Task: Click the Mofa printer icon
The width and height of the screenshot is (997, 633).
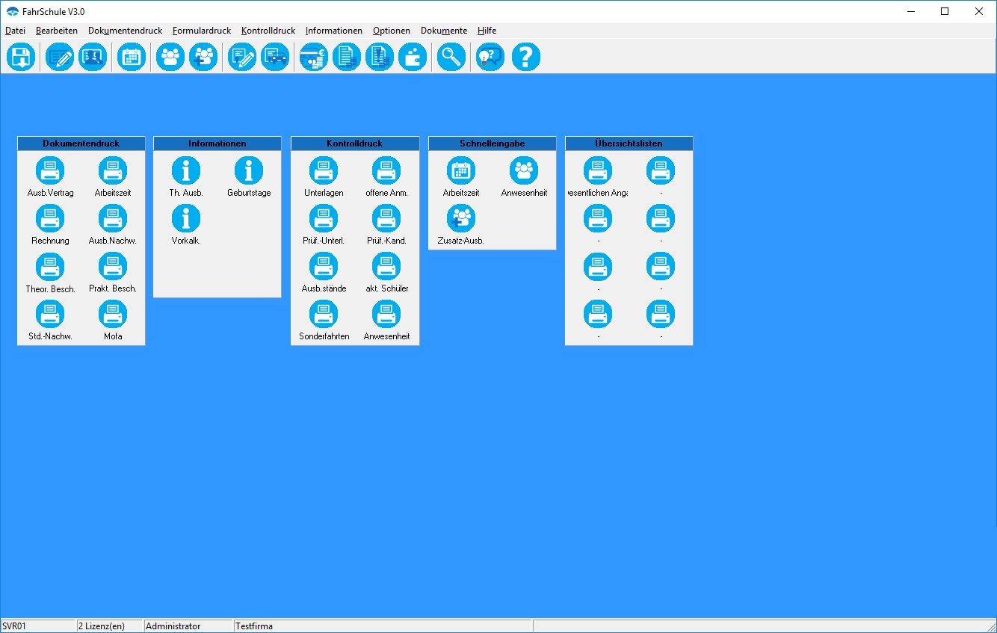Action: [113, 315]
